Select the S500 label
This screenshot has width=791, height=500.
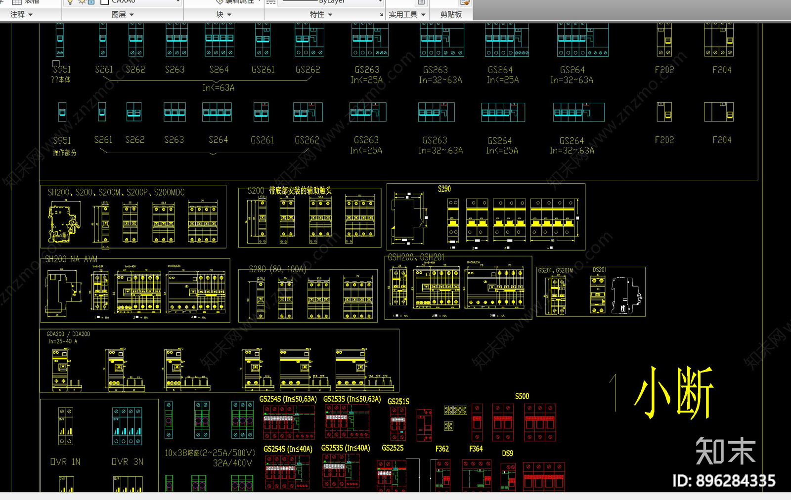point(522,396)
